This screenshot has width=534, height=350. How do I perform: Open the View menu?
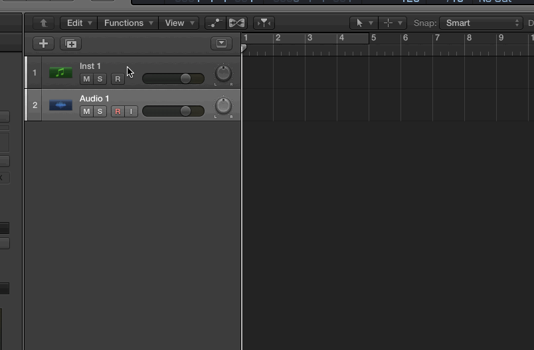click(179, 23)
